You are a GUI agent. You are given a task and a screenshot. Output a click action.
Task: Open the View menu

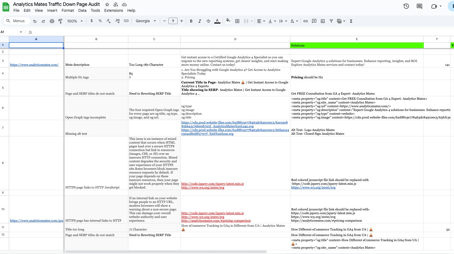click(39, 10)
